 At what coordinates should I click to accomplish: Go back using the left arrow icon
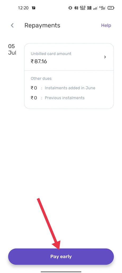pyautogui.click(x=12, y=25)
